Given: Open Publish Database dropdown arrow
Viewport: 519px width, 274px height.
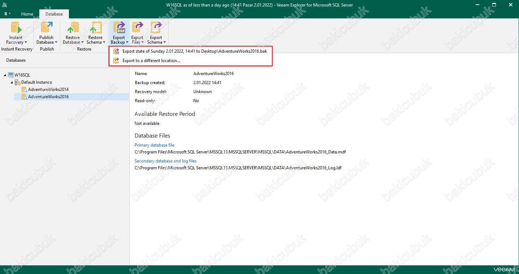Looking at the screenshot, I should tap(56, 43).
